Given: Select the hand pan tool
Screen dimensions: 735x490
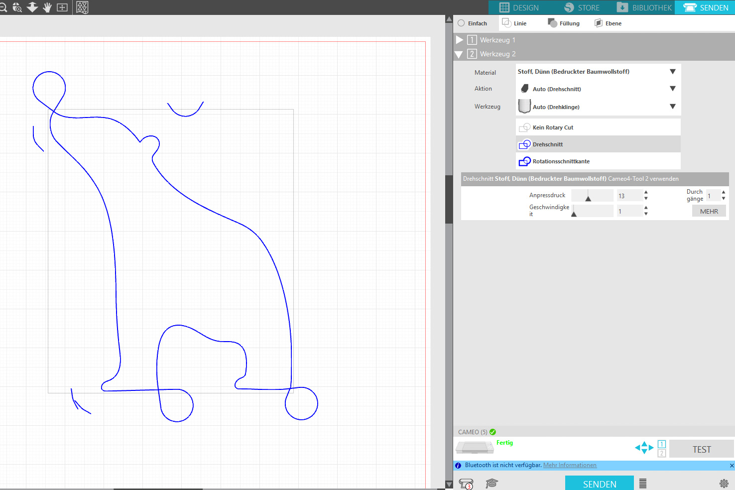Looking at the screenshot, I should point(47,7).
